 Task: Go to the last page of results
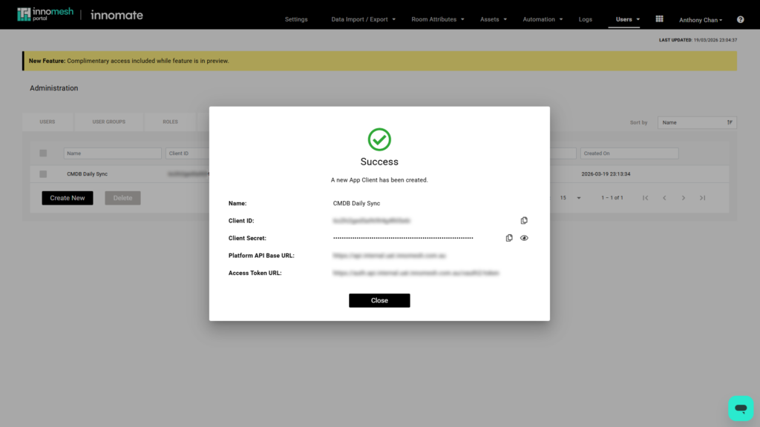(702, 198)
